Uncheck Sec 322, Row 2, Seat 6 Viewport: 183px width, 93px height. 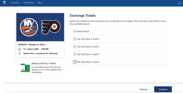coord(75,47)
